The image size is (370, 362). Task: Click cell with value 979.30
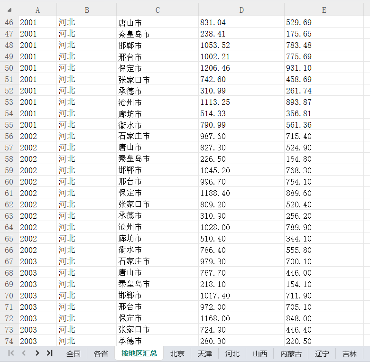tap(241, 261)
